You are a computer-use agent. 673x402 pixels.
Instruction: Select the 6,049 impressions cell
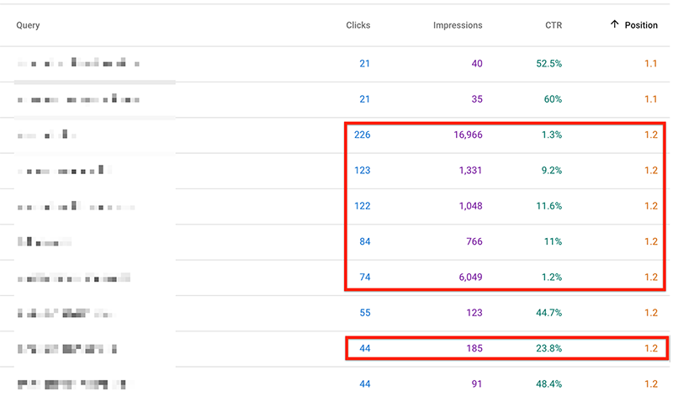coord(470,278)
